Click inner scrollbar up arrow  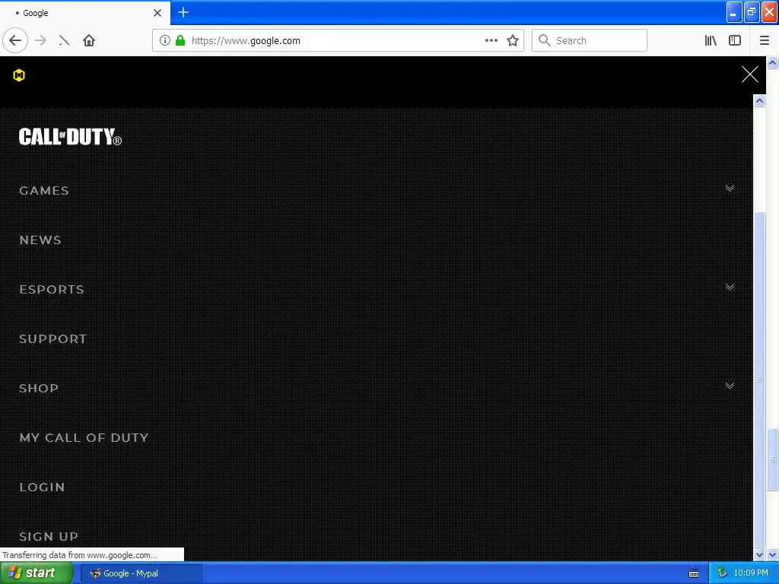coord(759,101)
